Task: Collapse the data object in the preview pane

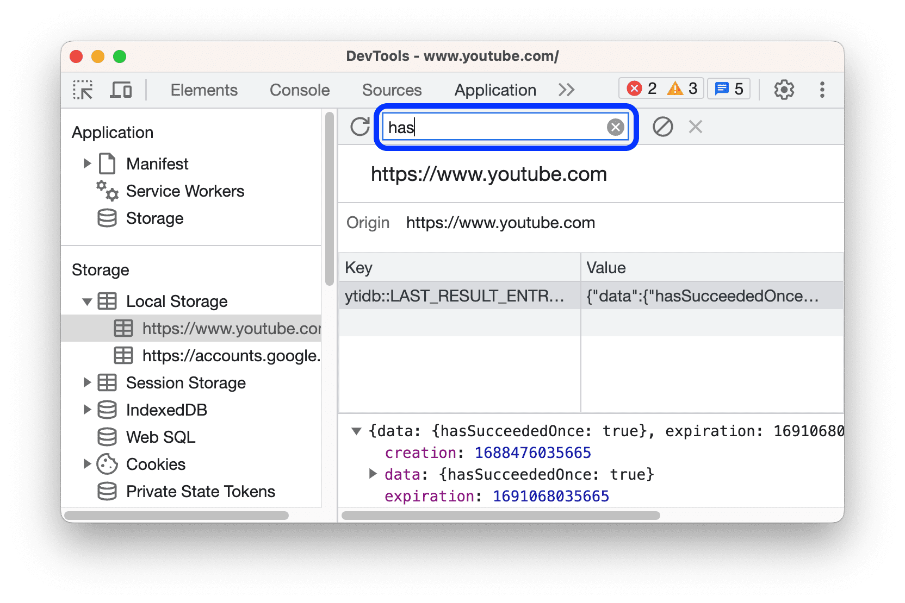Action: pos(356,431)
